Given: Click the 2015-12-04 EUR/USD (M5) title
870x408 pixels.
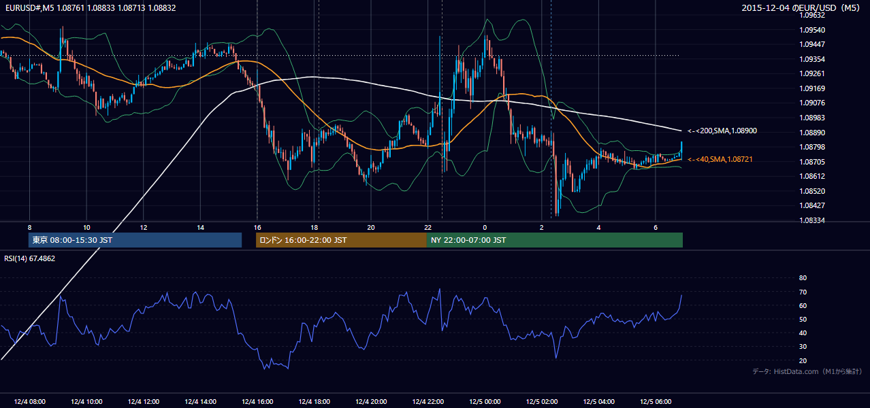Looking at the screenshot, I should (x=802, y=8).
